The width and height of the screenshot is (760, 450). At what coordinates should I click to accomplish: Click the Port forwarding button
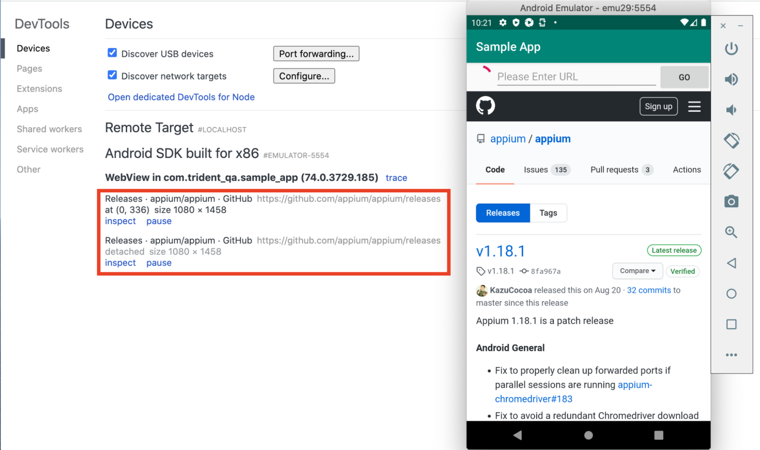pyautogui.click(x=316, y=54)
